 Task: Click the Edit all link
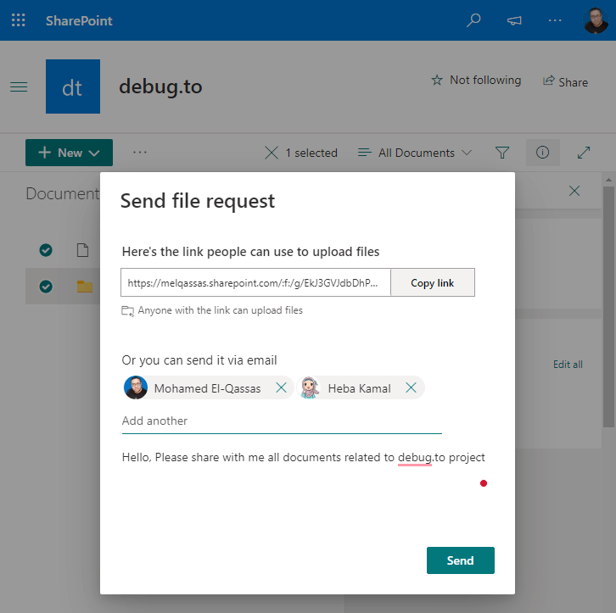[x=568, y=365]
